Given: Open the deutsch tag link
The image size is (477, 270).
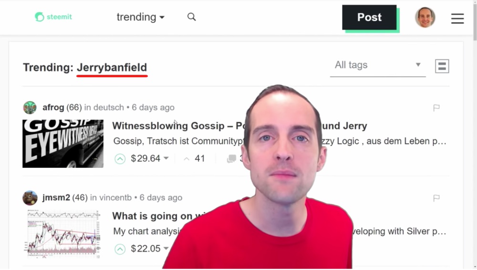Looking at the screenshot, I should point(109,107).
